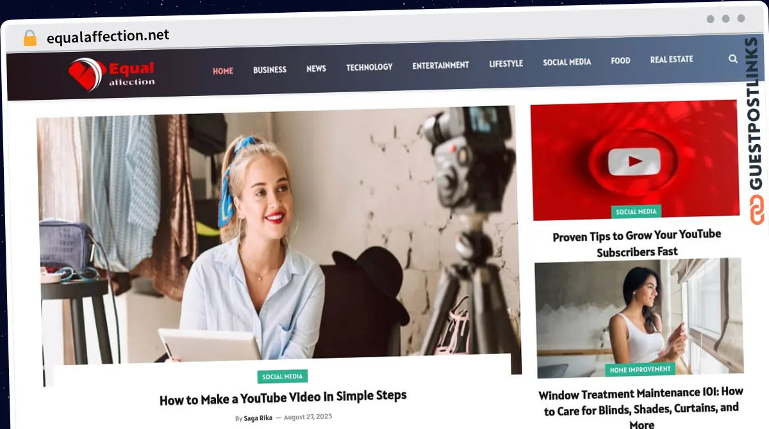Screen dimensions: 769x429
Task: Open the Lifestyle menu link
Action: pos(506,63)
